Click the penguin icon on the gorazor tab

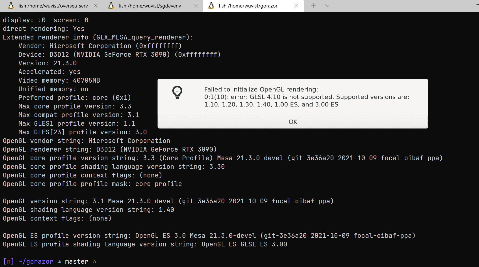211,6
